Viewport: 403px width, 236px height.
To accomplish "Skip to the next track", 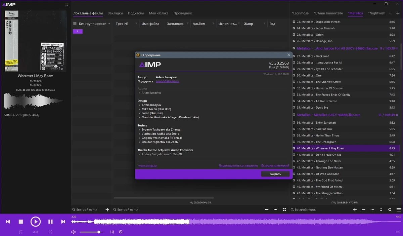I will pos(63,222).
